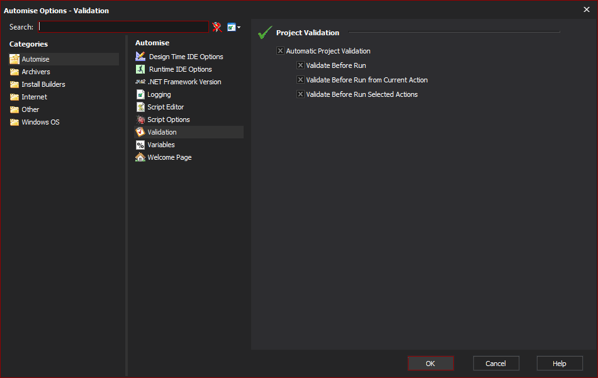
Task: Select the Install Builders category label
Action: (43, 84)
